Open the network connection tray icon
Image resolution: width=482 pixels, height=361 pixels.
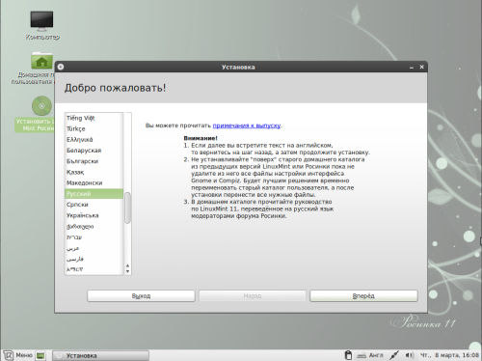click(x=394, y=355)
